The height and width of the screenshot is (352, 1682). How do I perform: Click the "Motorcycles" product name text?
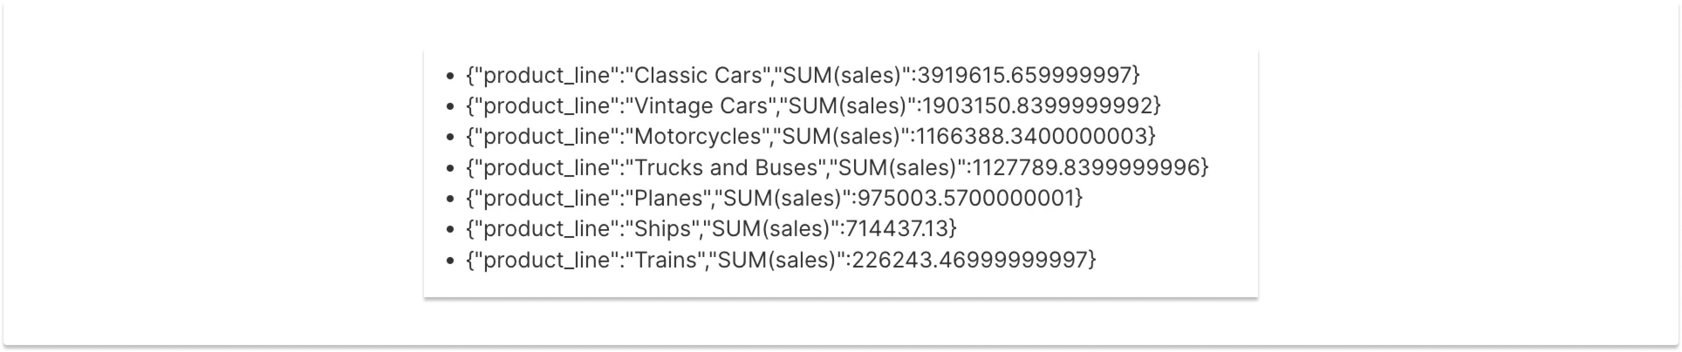pos(697,137)
